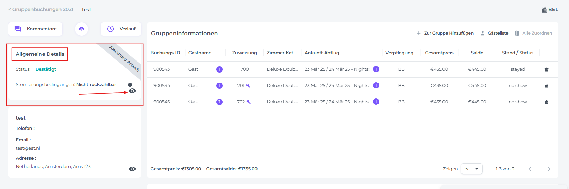Delete booking 900543 with trash icon
Screen dimensions: 569x189
coord(547,69)
